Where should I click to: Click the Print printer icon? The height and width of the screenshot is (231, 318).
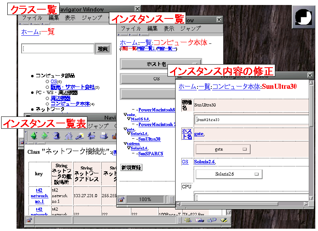[104, 135]
